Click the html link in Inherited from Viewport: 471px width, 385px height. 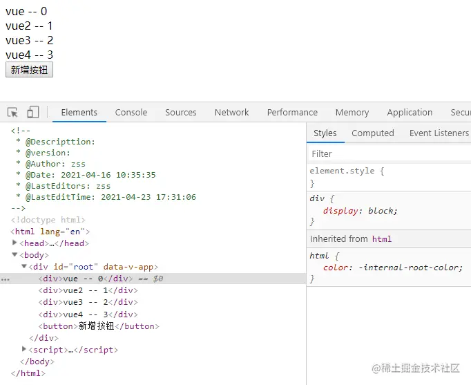point(382,239)
